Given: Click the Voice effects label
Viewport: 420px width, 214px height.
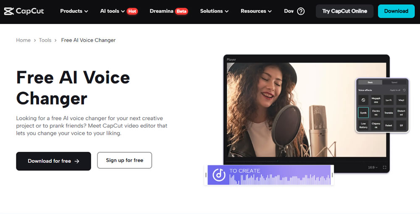Looking at the screenshot, I should [365, 90].
